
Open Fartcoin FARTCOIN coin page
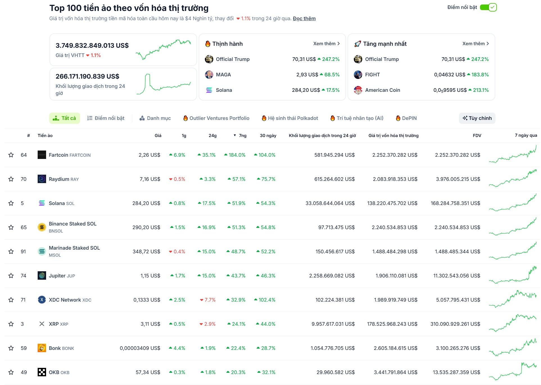(x=70, y=155)
